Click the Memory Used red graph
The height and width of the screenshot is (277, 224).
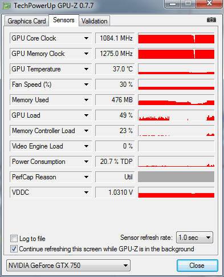[x=176, y=100]
